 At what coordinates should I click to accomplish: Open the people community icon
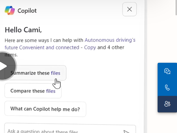pos(167,104)
